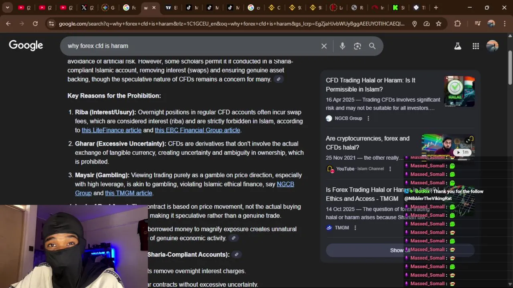Click the URL address bar

tap(232, 24)
